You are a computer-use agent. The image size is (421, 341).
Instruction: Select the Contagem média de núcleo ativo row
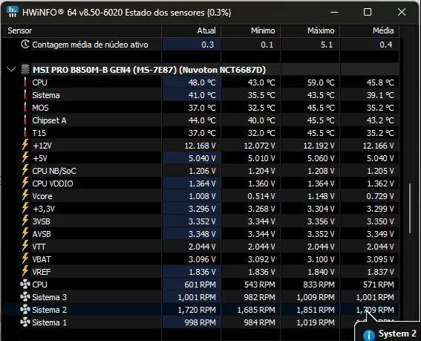pyautogui.click(x=200, y=45)
